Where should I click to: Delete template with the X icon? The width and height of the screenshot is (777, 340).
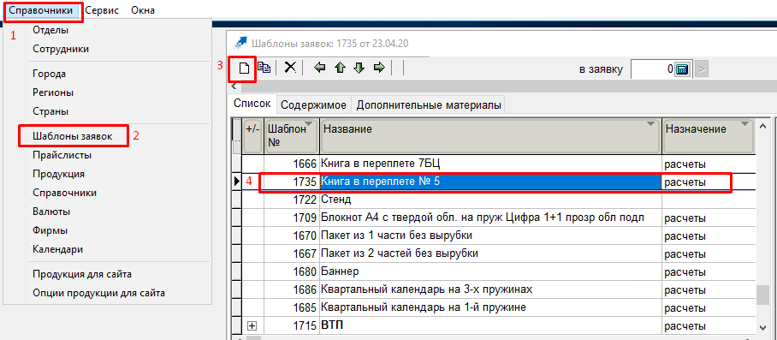click(290, 69)
